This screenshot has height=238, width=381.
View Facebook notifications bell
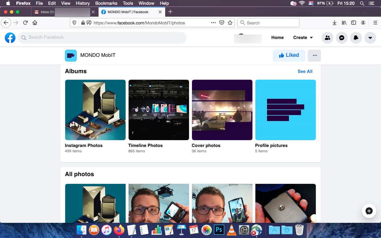pyautogui.click(x=356, y=37)
